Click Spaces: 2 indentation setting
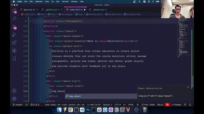Viewport: 204px width, 114px height. pyautogui.click(x=107, y=105)
